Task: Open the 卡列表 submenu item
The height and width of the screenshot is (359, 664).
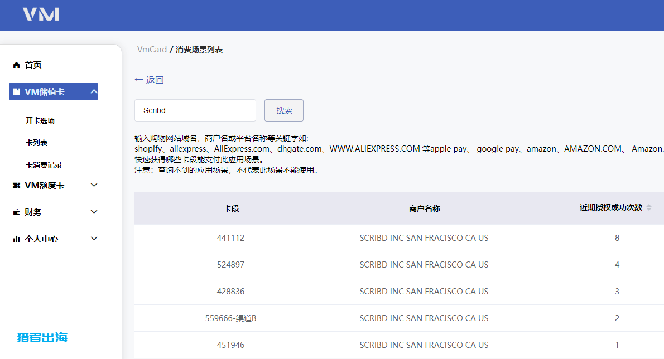Action: point(36,143)
